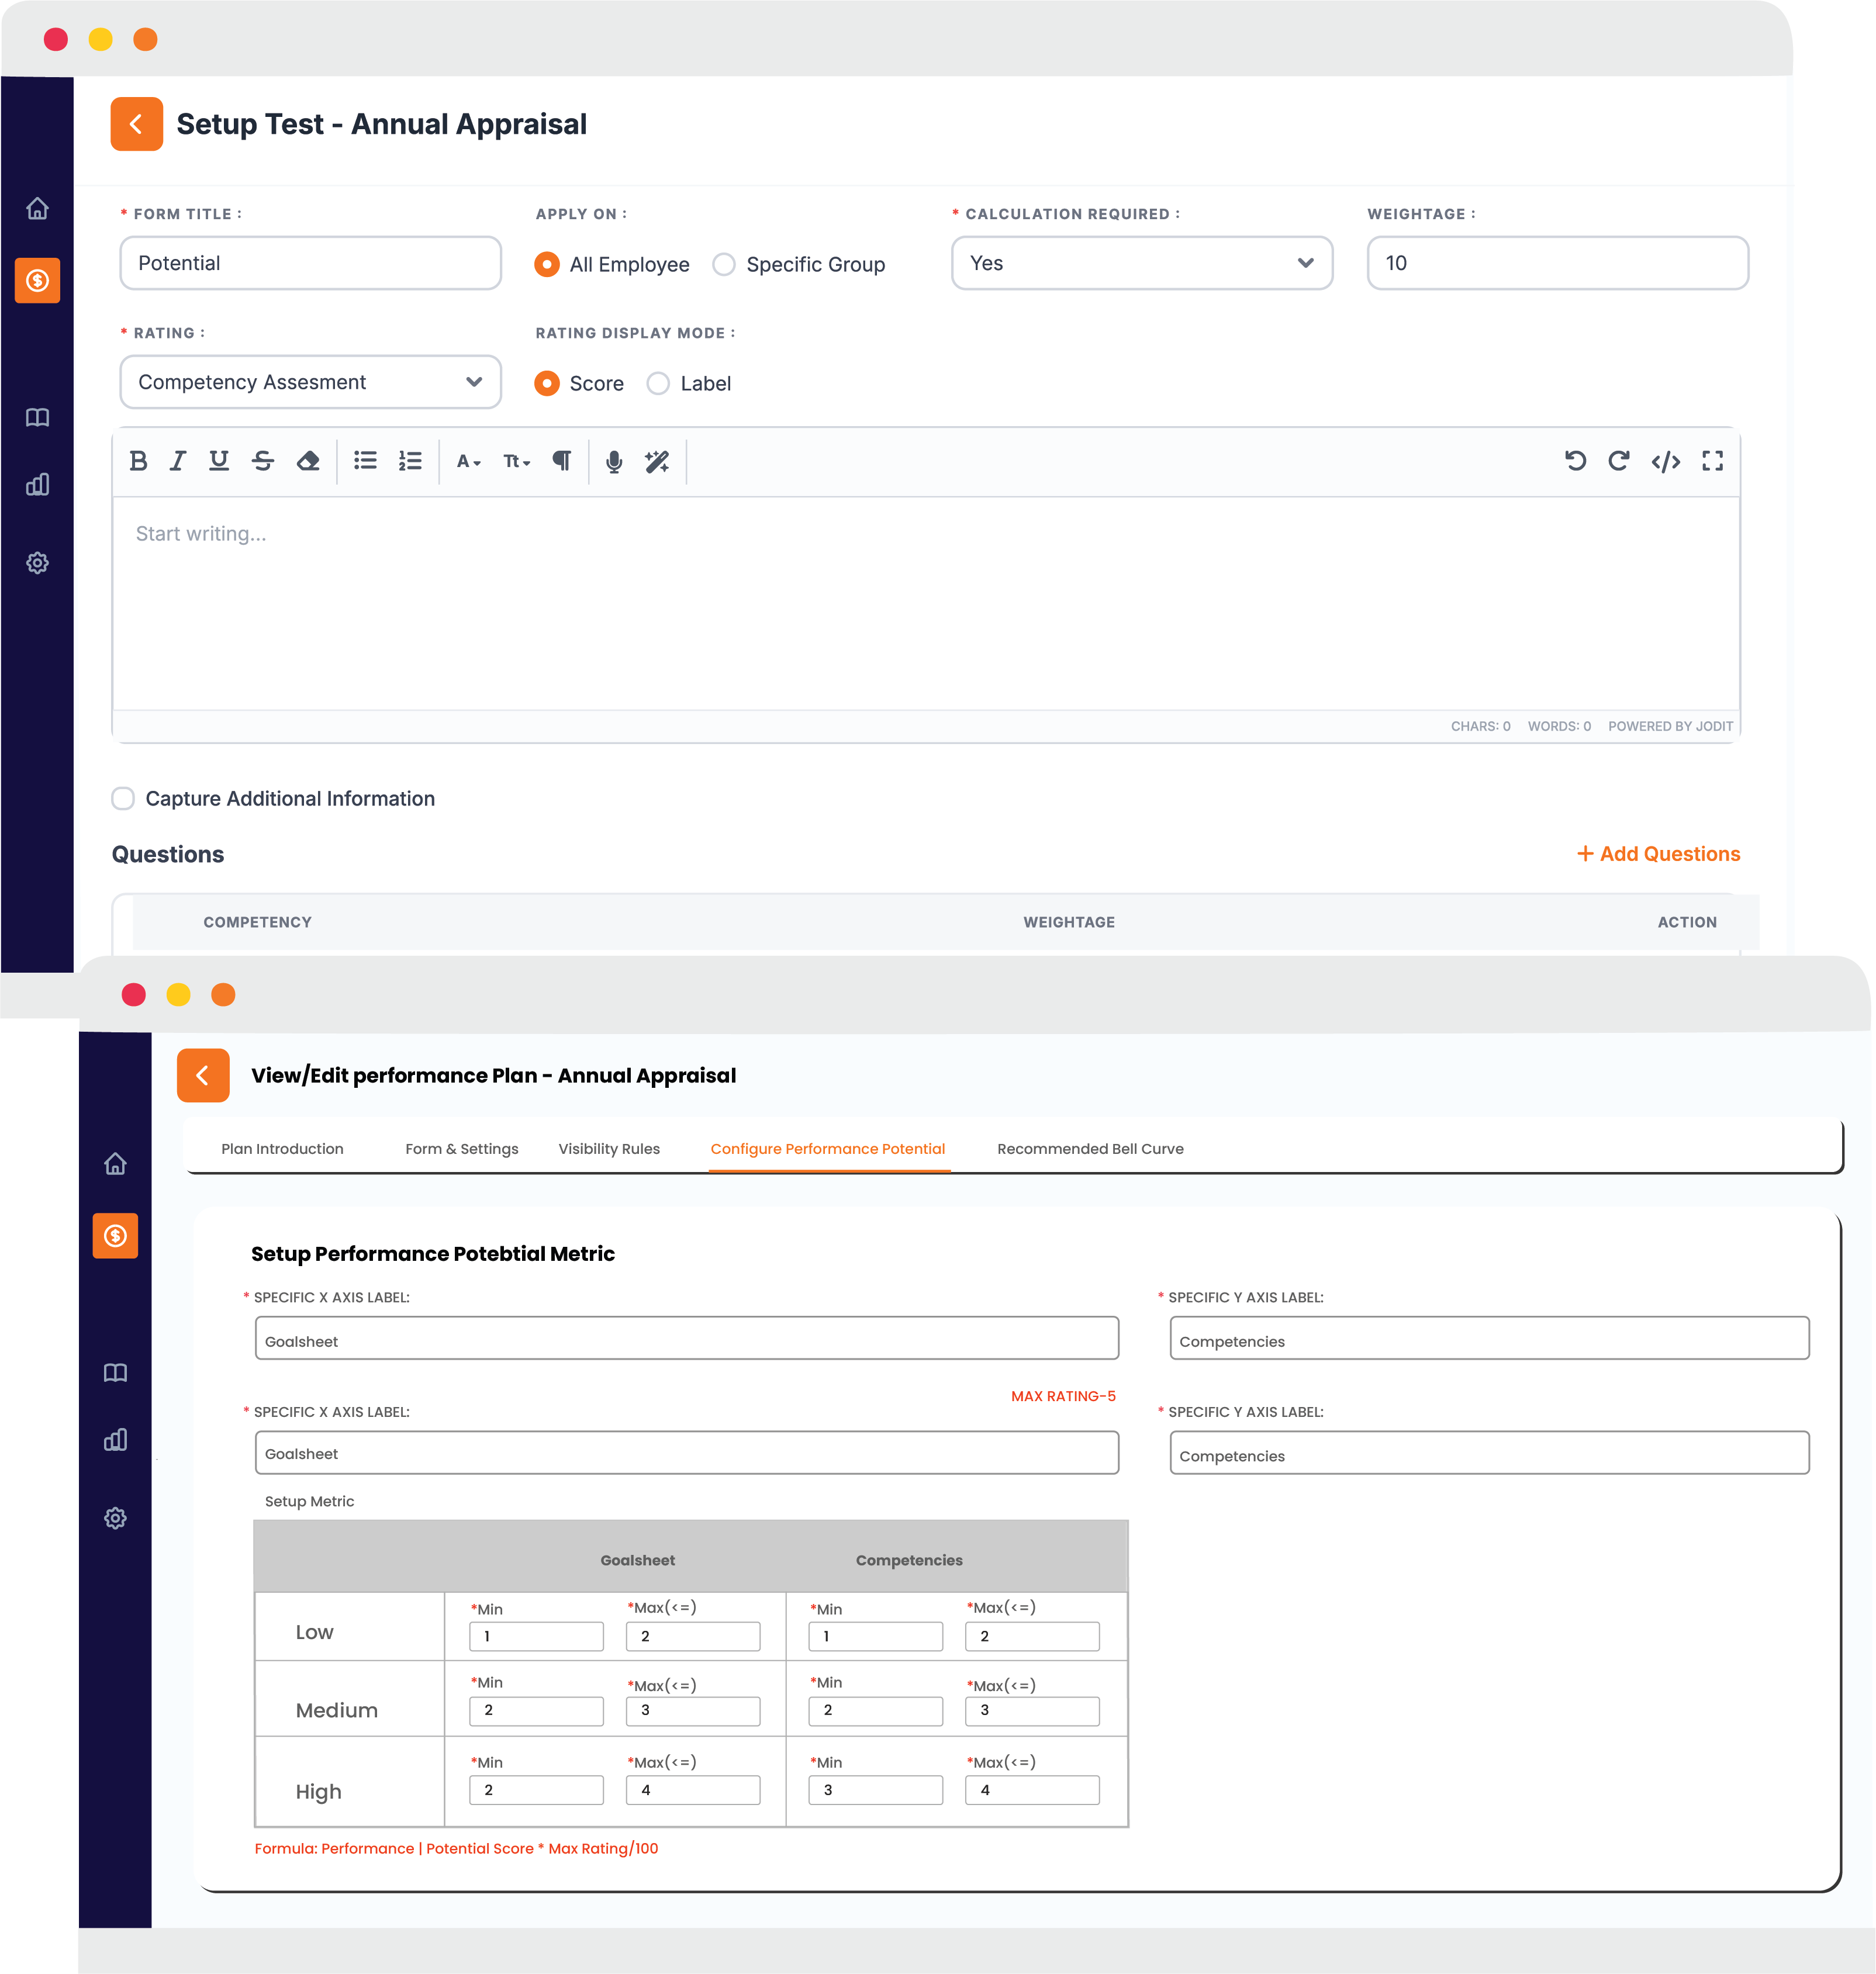Open settings gear in Setup Test sidebar
Screen dimensions: 1876x1974
pyautogui.click(x=37, y=563)
